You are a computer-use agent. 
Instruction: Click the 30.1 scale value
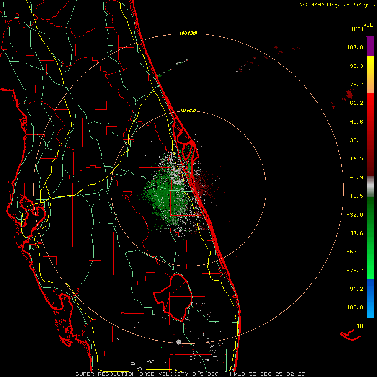coord(356,140)
